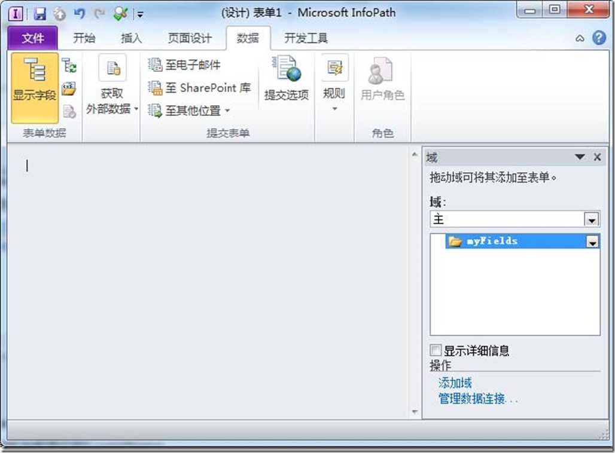
Task: Open the myFields dropdown arrow
Action: click(x=592, y=242)
